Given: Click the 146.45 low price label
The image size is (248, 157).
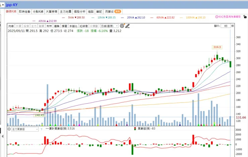Looking at the screenshot, I should pos(40,115).
